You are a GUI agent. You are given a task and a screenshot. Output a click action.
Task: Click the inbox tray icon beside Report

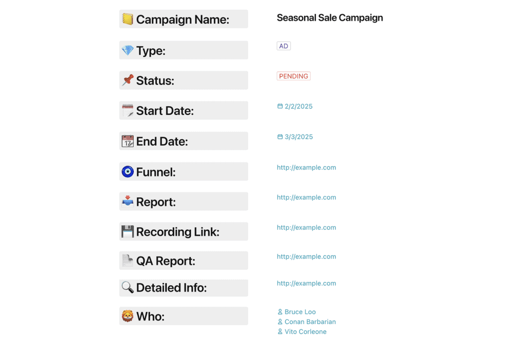[128, 202]
